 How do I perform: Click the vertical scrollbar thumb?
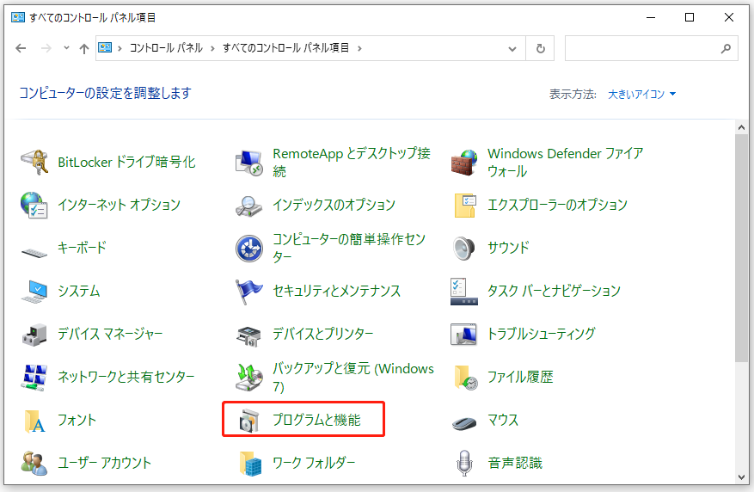(x=741, y=249)
